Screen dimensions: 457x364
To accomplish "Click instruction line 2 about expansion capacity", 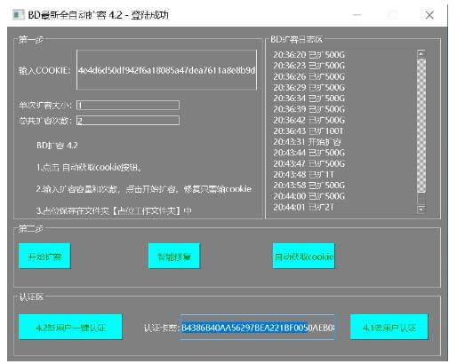I will tap(144, 189).
